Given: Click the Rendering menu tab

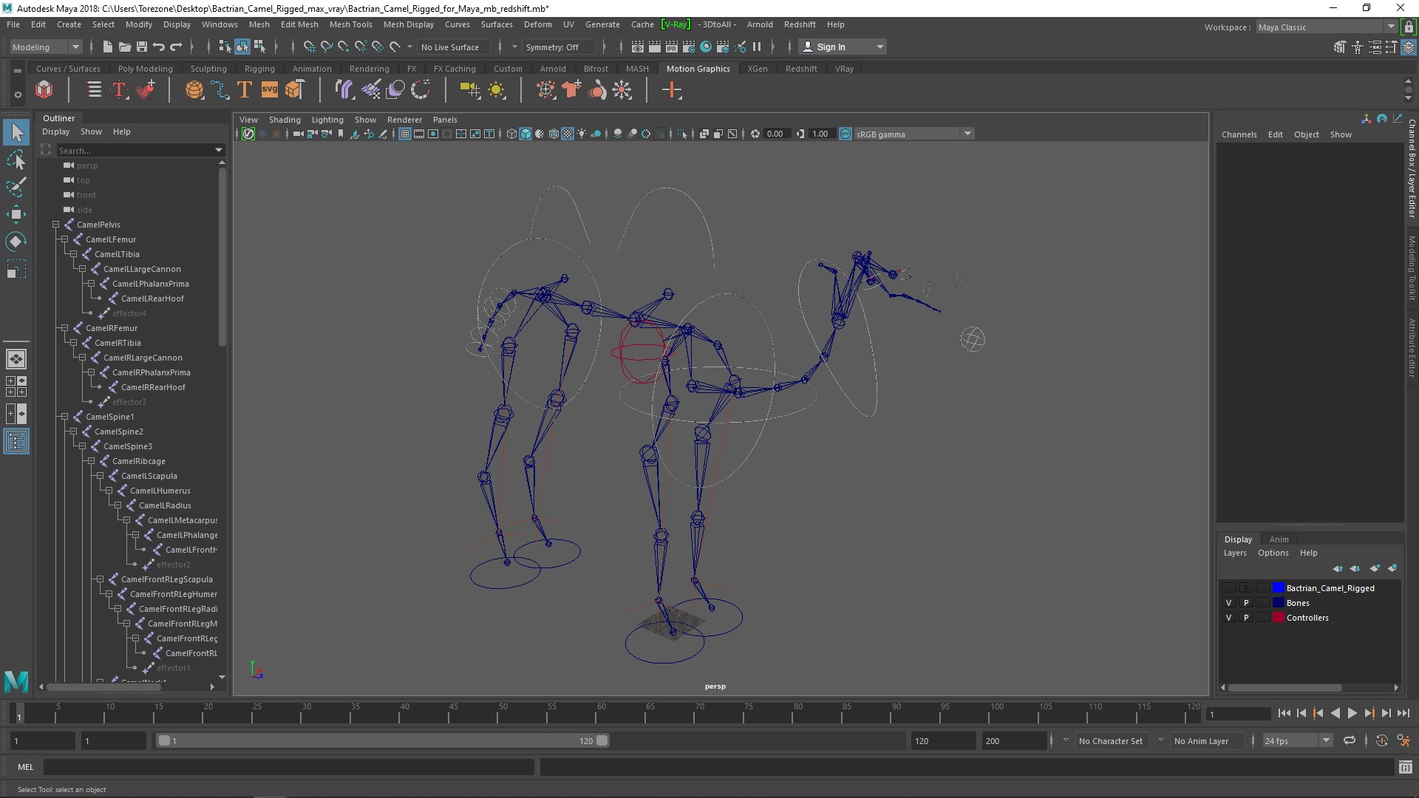Looking at the screenshot, I should coord(368,67).
